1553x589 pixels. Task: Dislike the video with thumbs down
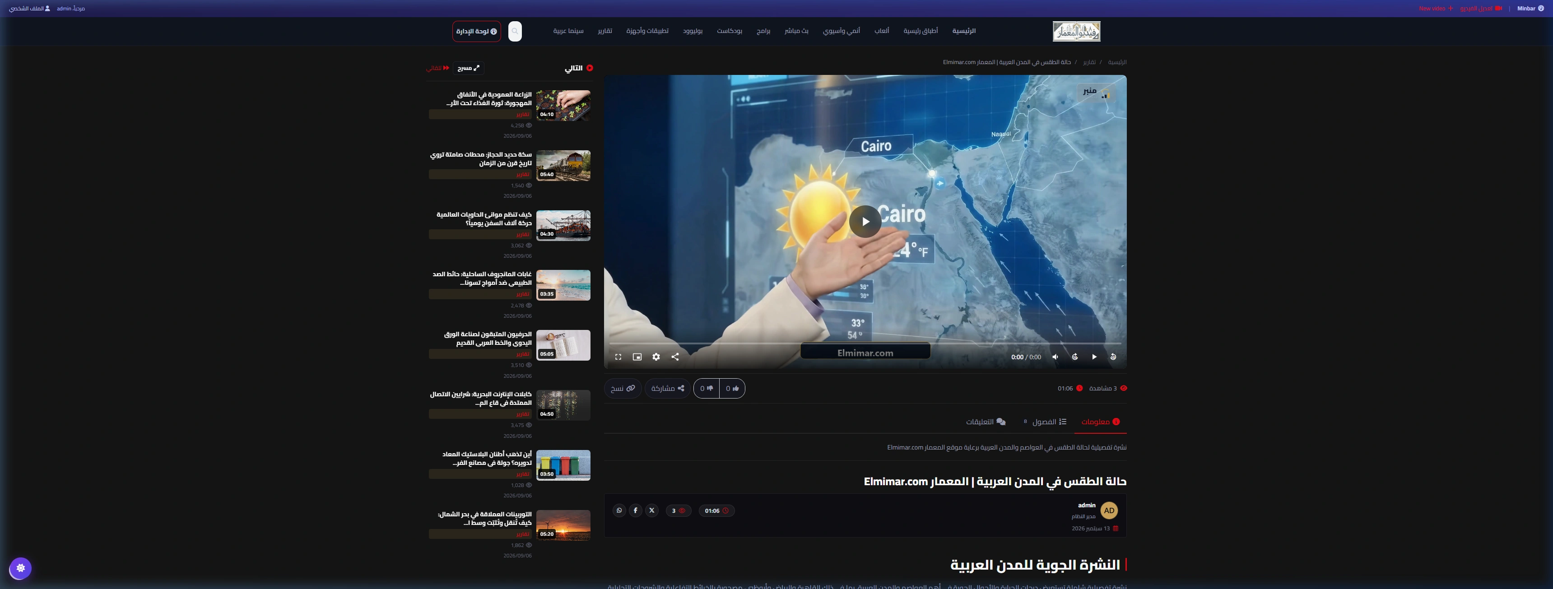[x=707, y=388]
